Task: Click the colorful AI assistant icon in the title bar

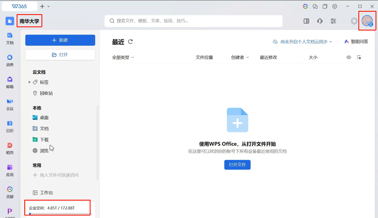Action: coord(305,6)
